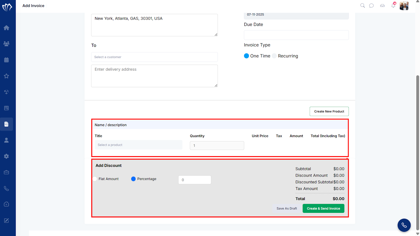Open the profile photo menu
420x236 pixels.
[404, 6]
